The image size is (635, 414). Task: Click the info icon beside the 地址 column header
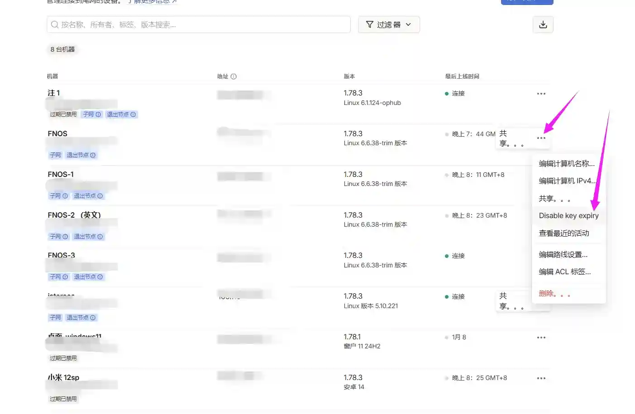234,76
